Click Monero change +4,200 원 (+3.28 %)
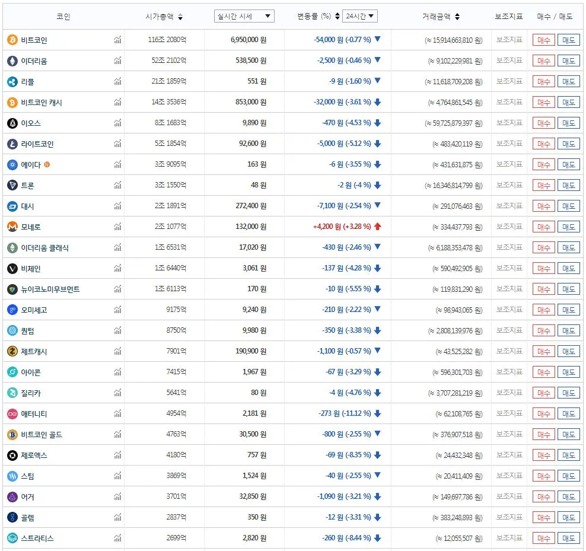 342,227
